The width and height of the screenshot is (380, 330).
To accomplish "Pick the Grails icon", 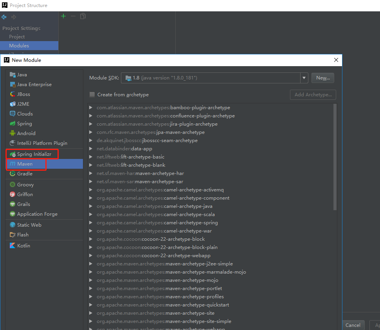I will [x=13, y=204].
